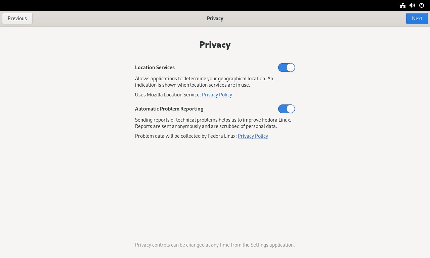Click the Automatic Problem Reporting label
Image resolution: width=430 pixels, height=258 pixels.
(x=169, y=109)
